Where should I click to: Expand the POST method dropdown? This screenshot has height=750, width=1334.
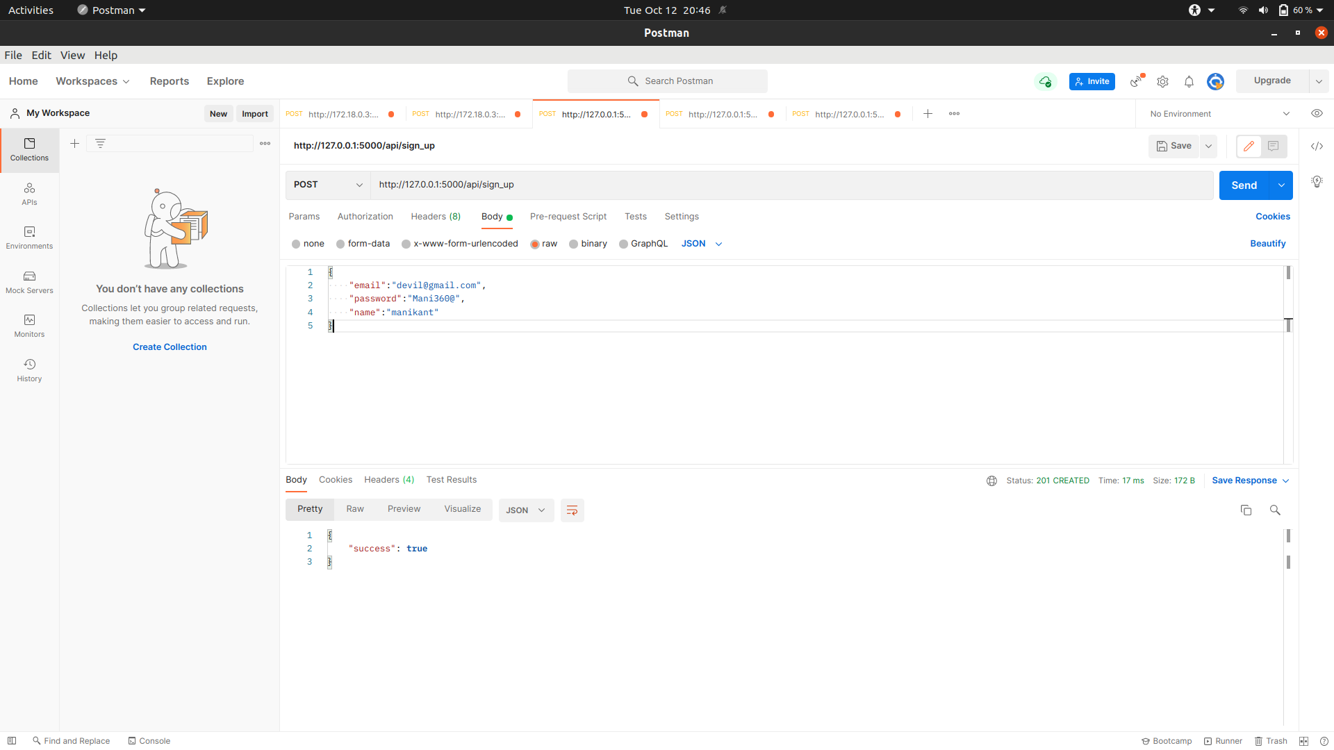328,185
